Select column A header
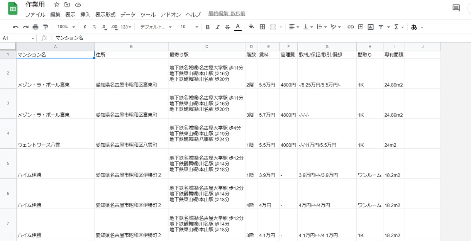Screen dimensions: 471x241 (55, 47)
